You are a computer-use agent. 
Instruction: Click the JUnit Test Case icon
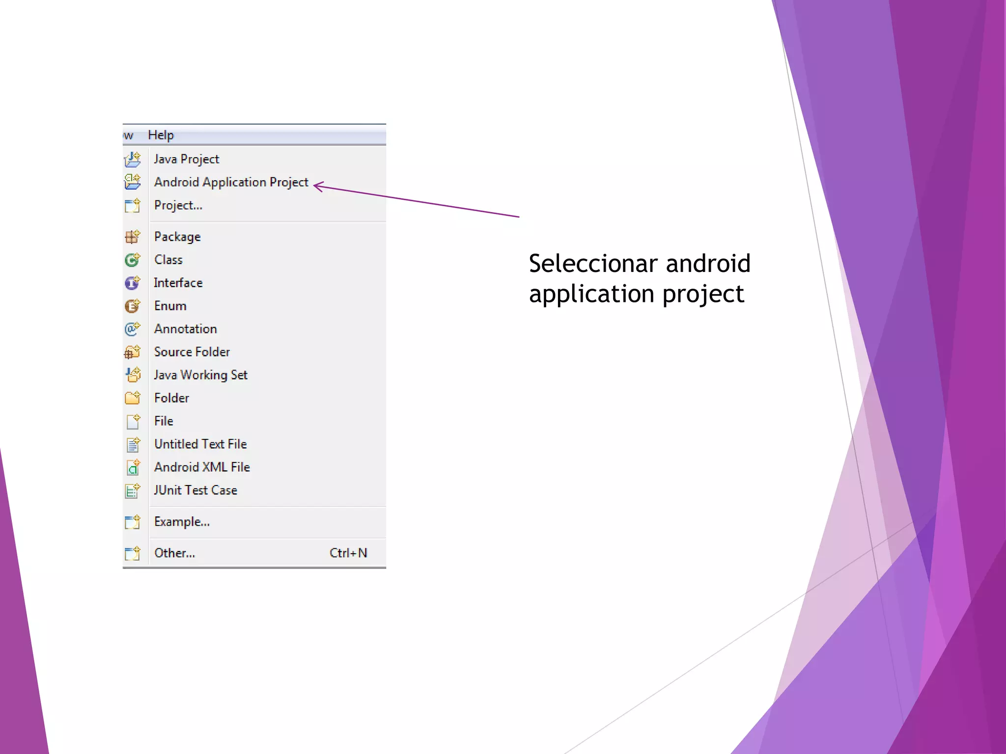click(x=132, y=490)
